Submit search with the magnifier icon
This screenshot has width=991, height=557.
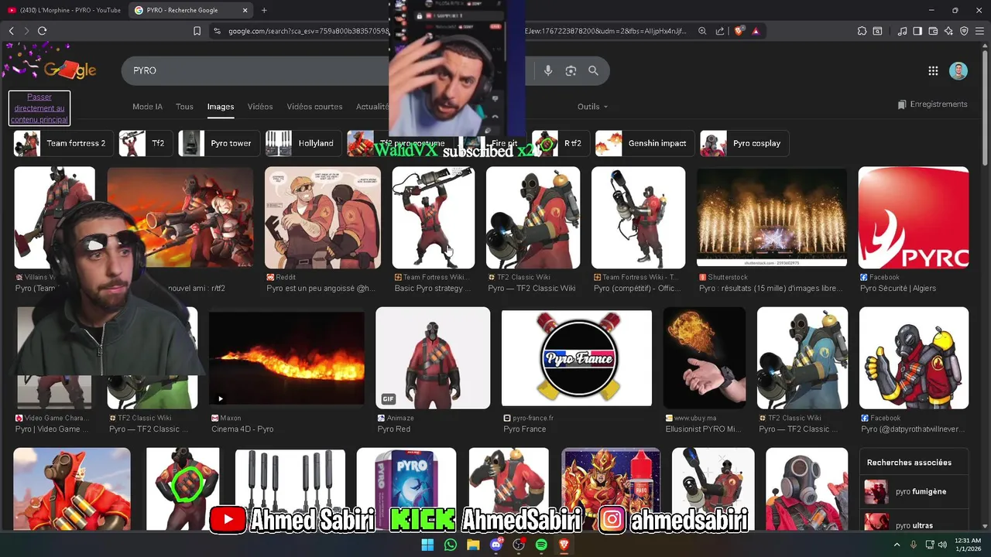[x=593, y=70]
